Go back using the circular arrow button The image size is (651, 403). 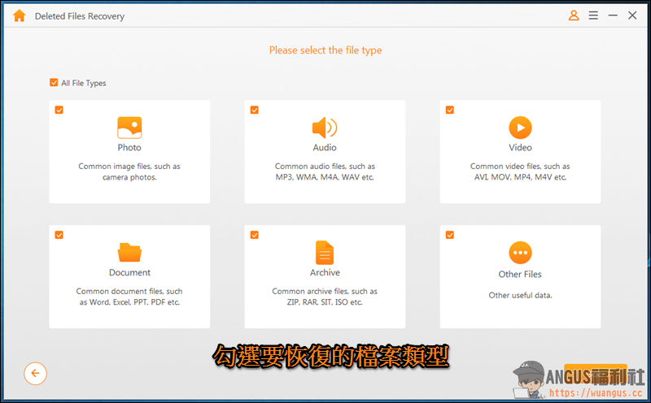pyautogui.click(x=35, y=373)
